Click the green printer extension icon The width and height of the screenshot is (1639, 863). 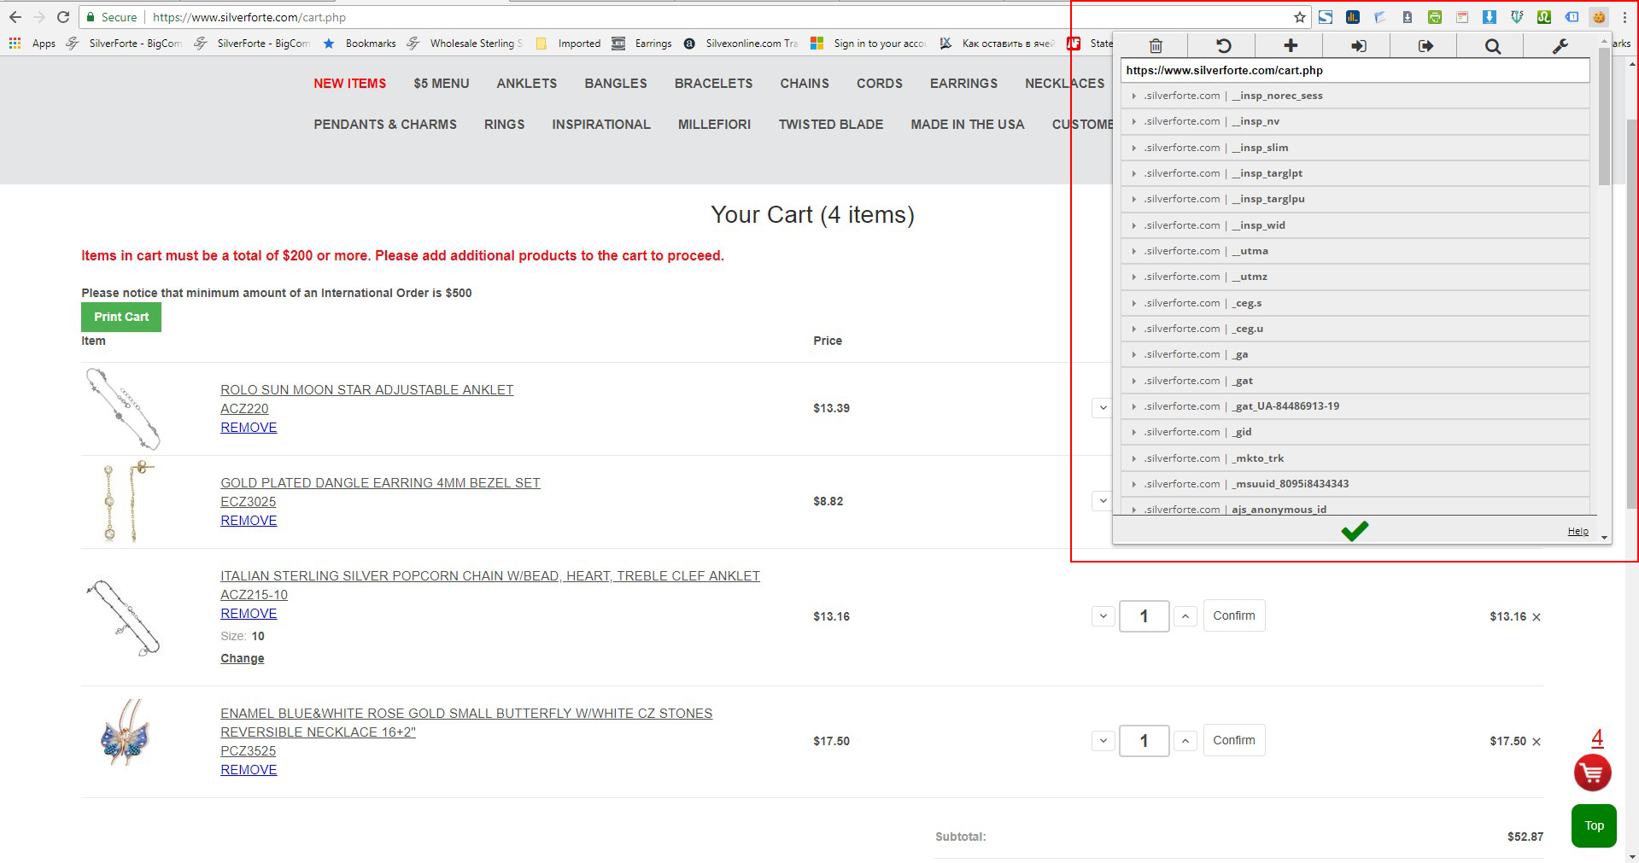pyautogui.click(x=1435, y=17)
